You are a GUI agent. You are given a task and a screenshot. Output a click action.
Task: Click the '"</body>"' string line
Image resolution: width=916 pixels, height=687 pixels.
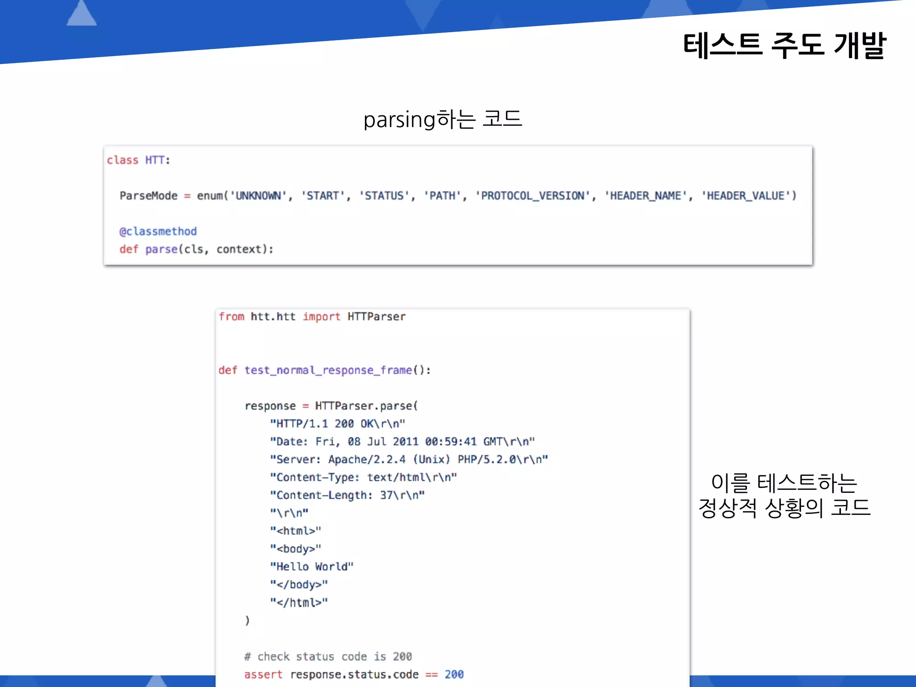[299, 585]
